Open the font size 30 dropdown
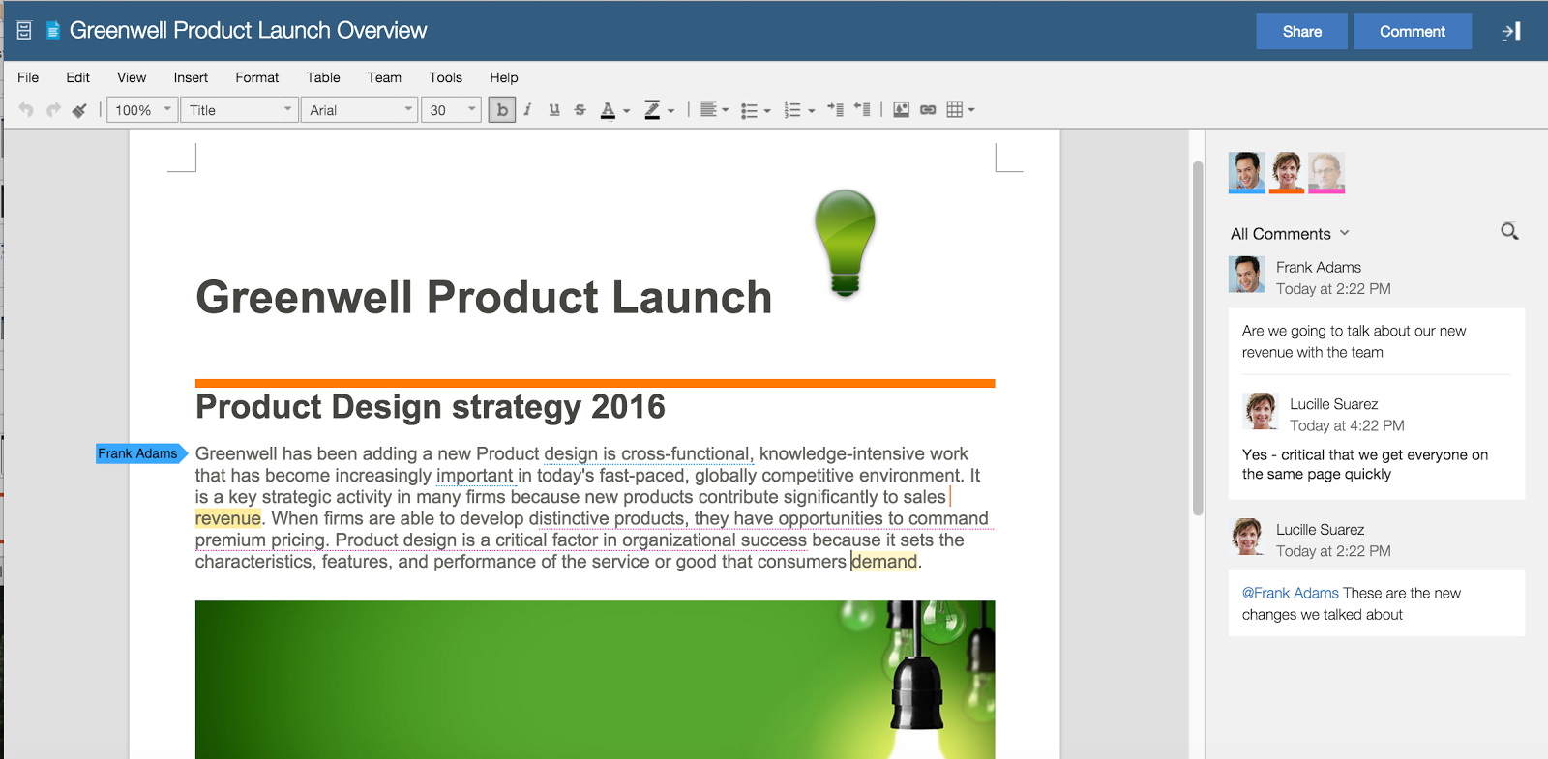Image resolution: width=1548 pixels, height=759 pixels. tap(451, 110)
